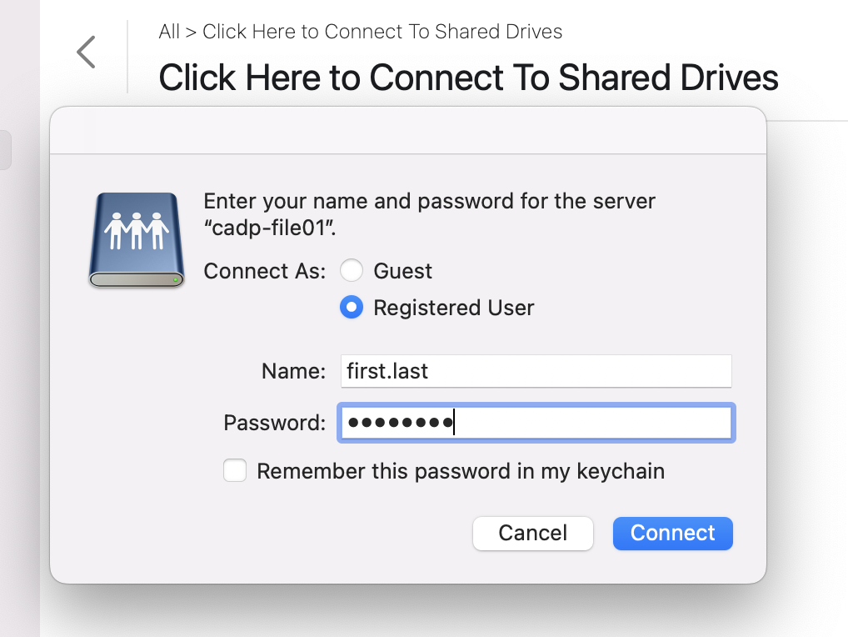The image size is (848, 637).
Task: Click the dialog's empty title bar
Action: [x=408, y=130]
